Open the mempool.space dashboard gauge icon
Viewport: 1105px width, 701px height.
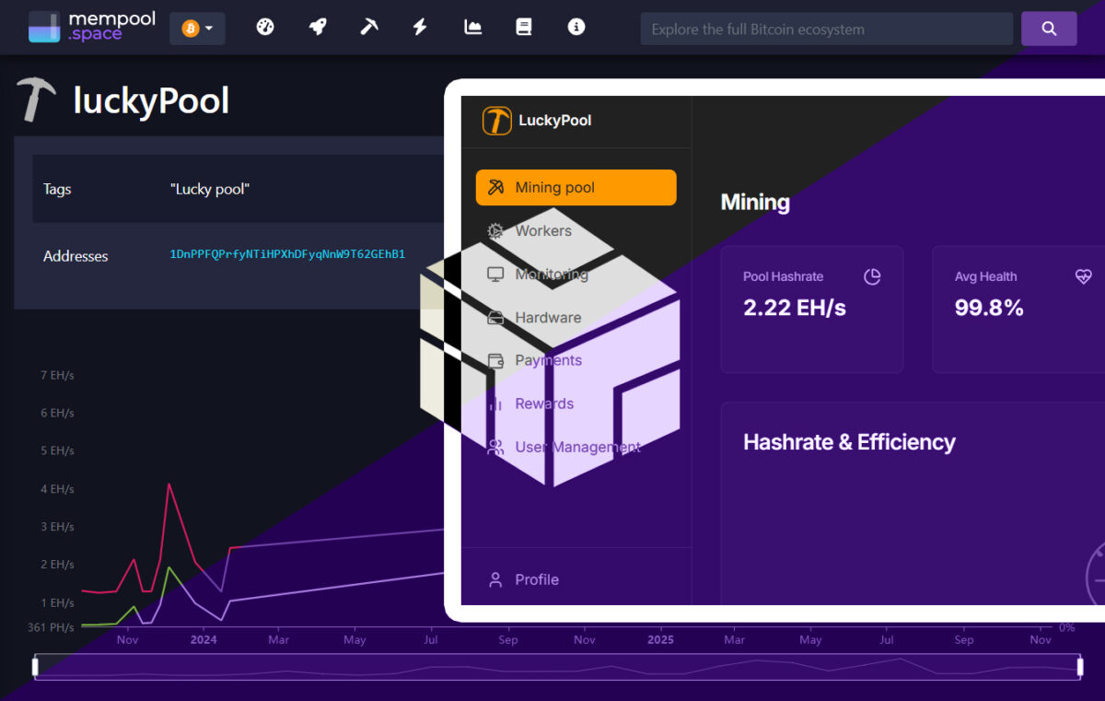[x=265, y=28]
